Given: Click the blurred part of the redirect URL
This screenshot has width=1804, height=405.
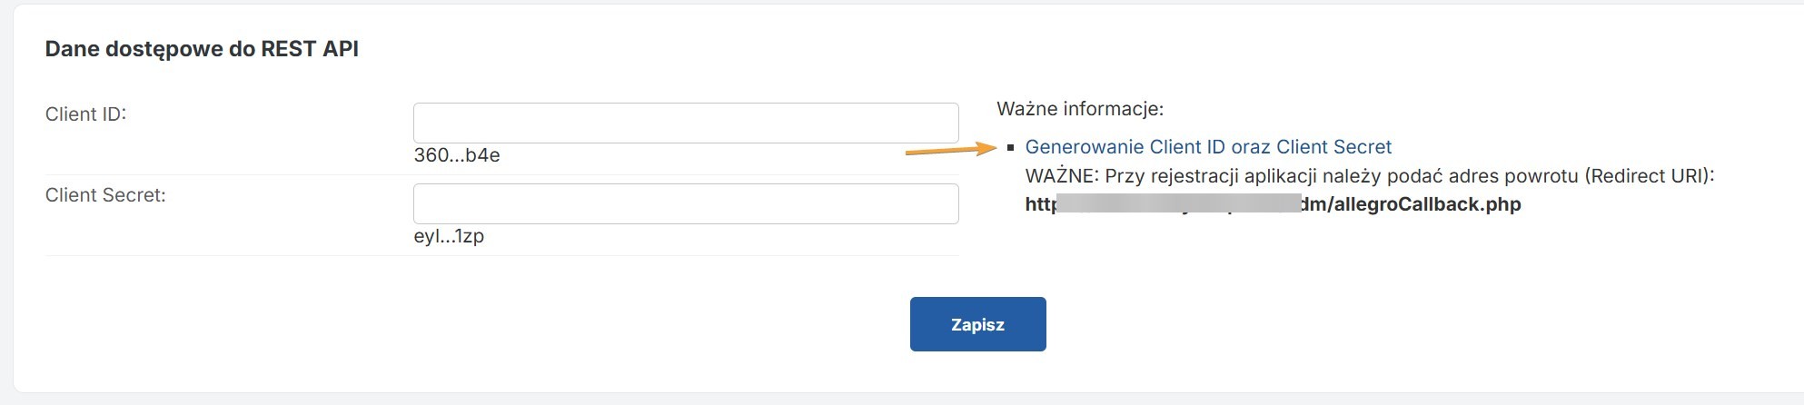Looking at the screenshot, I should [1181, 203].
